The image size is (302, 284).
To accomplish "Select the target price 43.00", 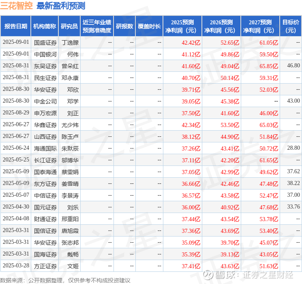I will tap(293, 101).
